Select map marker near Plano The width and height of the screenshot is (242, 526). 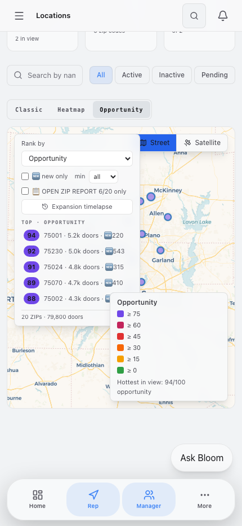pyautogui.click(x=142, y=234)
